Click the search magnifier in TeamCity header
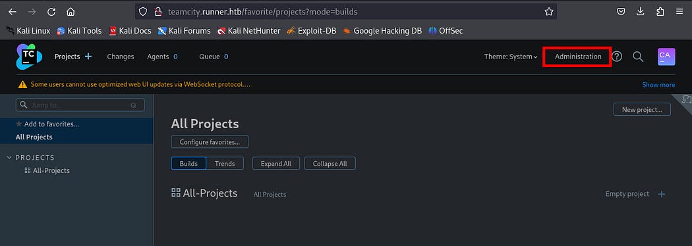The width and height of the screenshot is (692, 246). [638, 57]
